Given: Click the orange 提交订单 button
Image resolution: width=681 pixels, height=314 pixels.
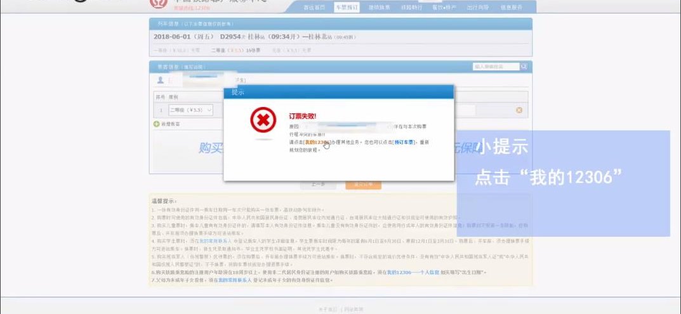Looking at the screenshot, I should pyautogui.click(x=364, y=184).
